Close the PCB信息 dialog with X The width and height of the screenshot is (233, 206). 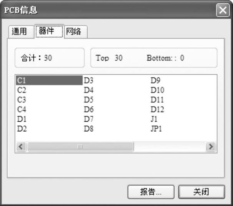click(x=222, y=10)
